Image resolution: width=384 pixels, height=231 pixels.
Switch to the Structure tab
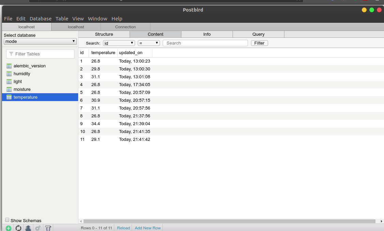[104, 34]
